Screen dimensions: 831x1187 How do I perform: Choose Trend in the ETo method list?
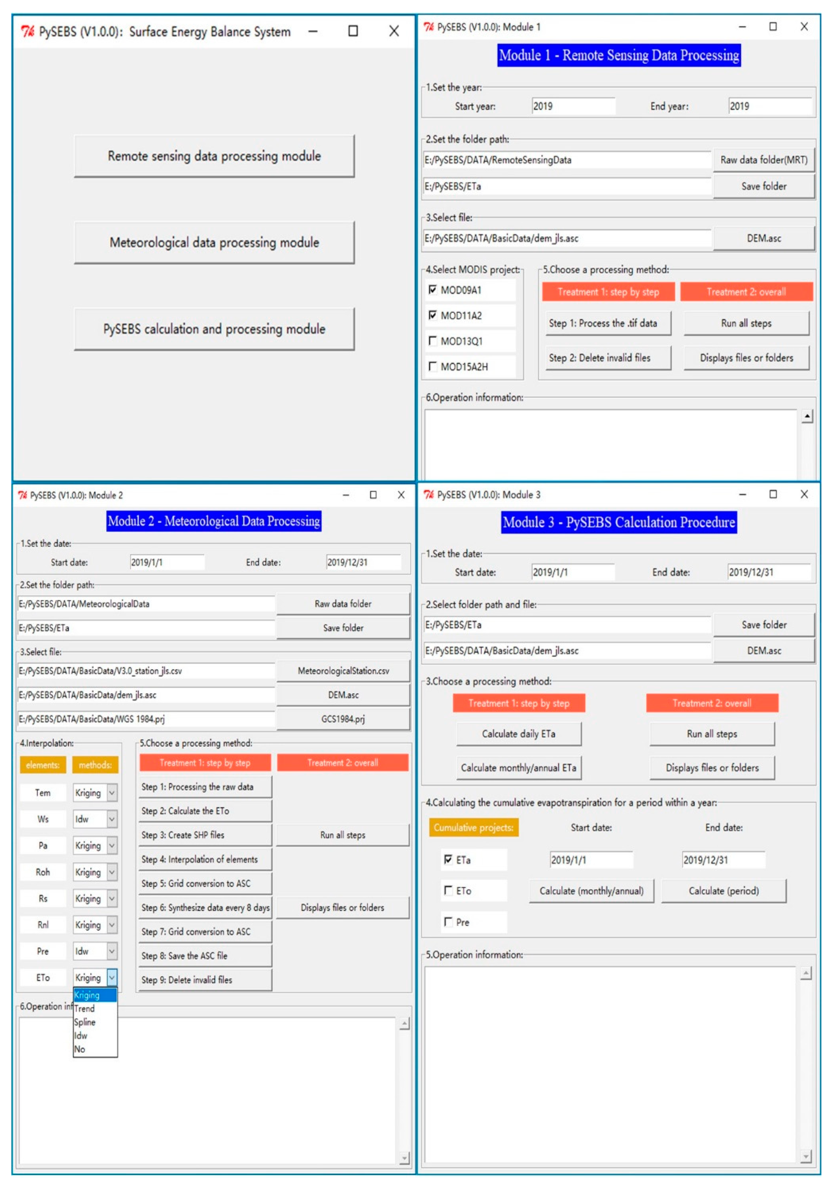(x=84, y=1008)
